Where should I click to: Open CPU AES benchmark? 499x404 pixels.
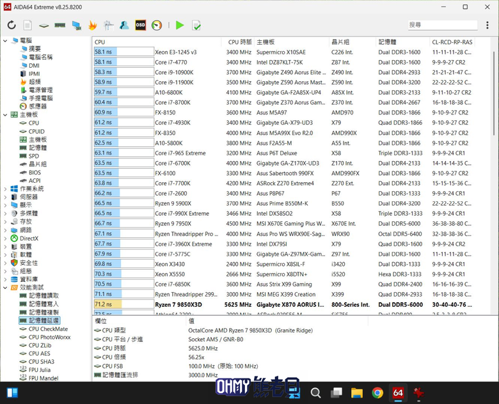tap(40, 353)
